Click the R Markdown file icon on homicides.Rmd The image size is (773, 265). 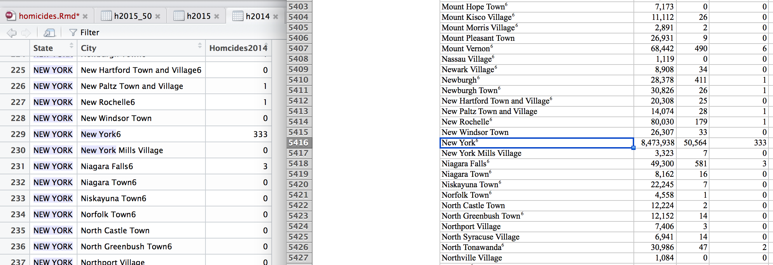10,16
